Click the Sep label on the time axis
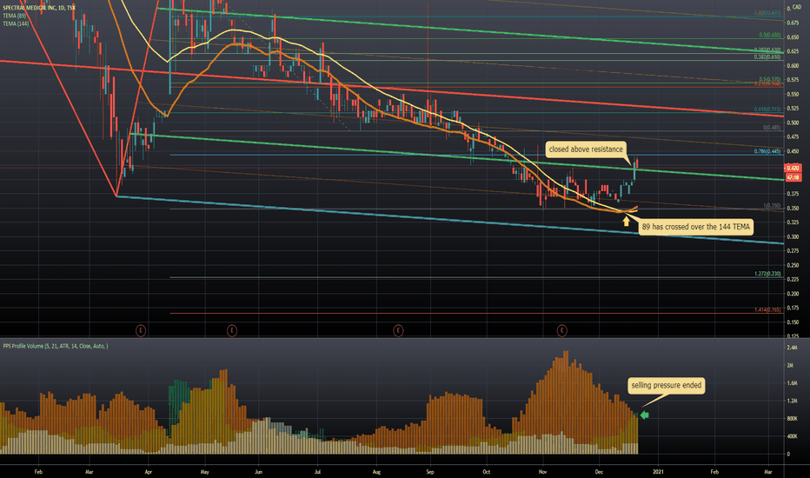The image size is (810, 478). point(430,472)
